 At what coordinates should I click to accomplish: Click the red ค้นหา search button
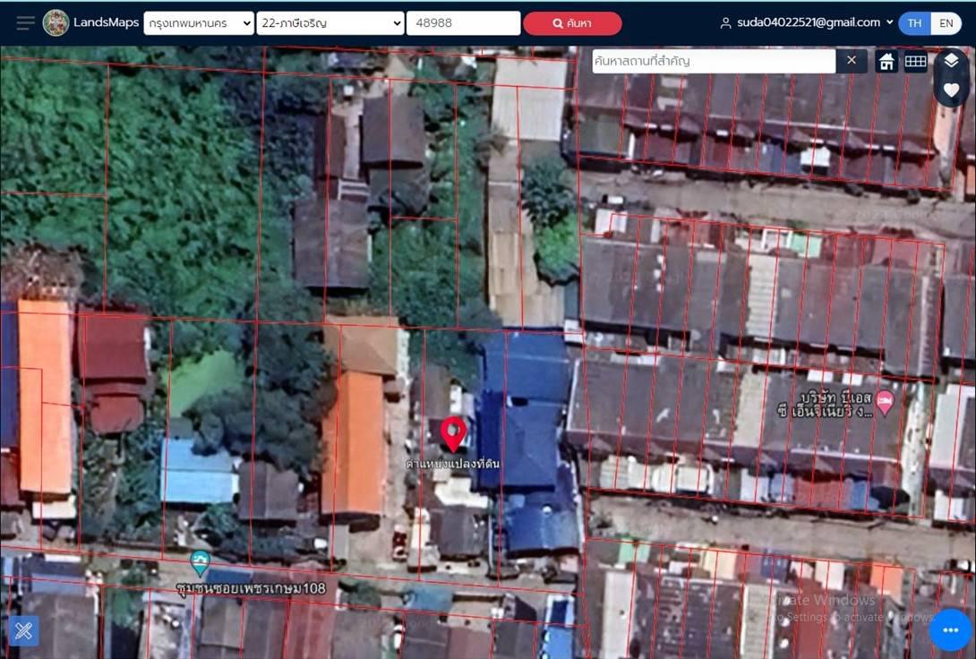[x=572, y=23]
